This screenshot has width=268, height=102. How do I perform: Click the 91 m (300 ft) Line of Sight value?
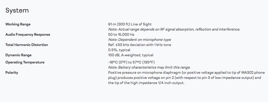click(130, 24)
